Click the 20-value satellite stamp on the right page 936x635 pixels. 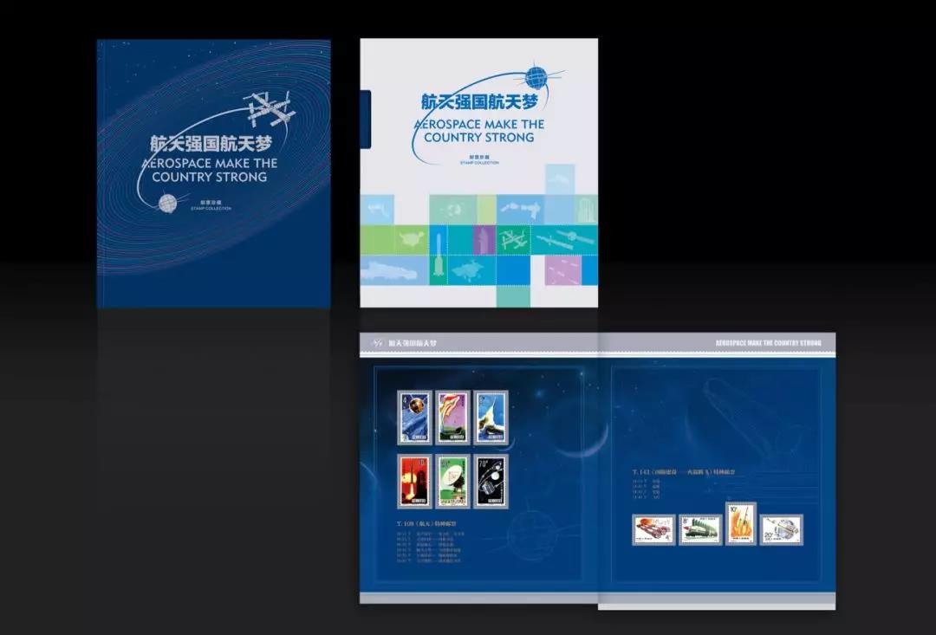tap(781, 529)
